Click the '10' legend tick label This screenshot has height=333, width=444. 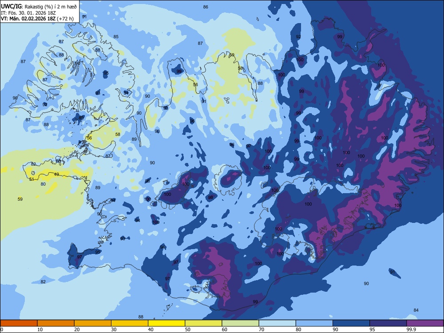40,329
